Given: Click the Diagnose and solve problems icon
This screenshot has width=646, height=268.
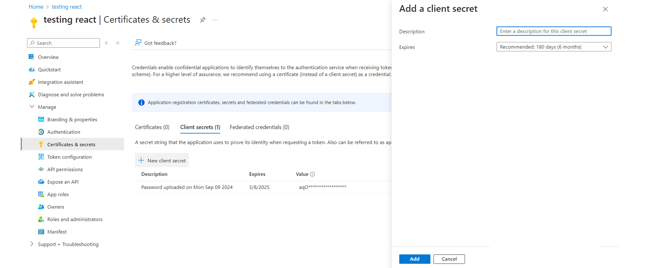Looking at the screenshot, I should tap(31, 94).
